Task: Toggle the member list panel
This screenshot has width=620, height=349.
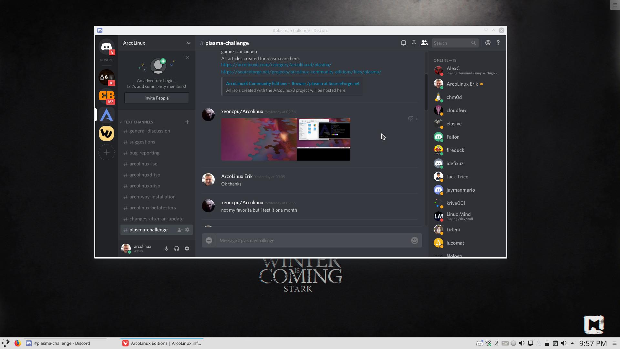Action: tap(424, 42)
